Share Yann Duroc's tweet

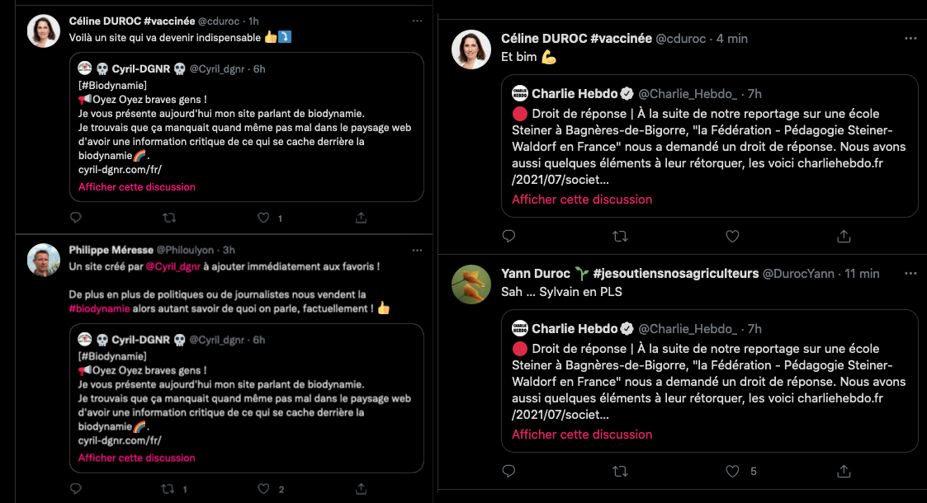click(x=844, y=471)
